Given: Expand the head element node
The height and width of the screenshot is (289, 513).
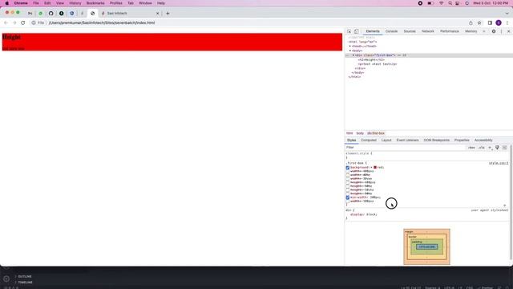Looking at the screenshot, I should [350, 47].
